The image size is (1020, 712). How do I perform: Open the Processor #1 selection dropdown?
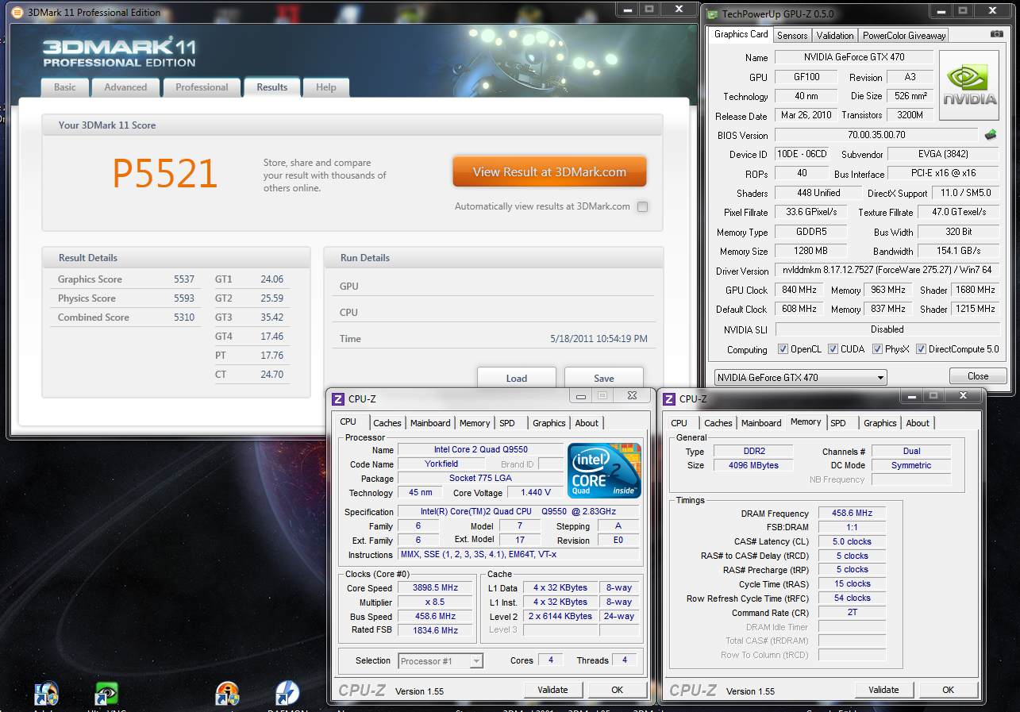[x=441, y=660]
